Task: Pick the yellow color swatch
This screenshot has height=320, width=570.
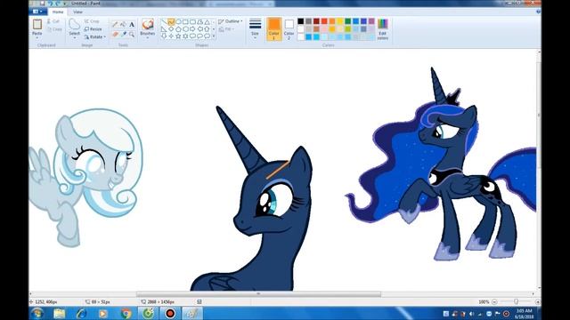Action: click(340, 21)
